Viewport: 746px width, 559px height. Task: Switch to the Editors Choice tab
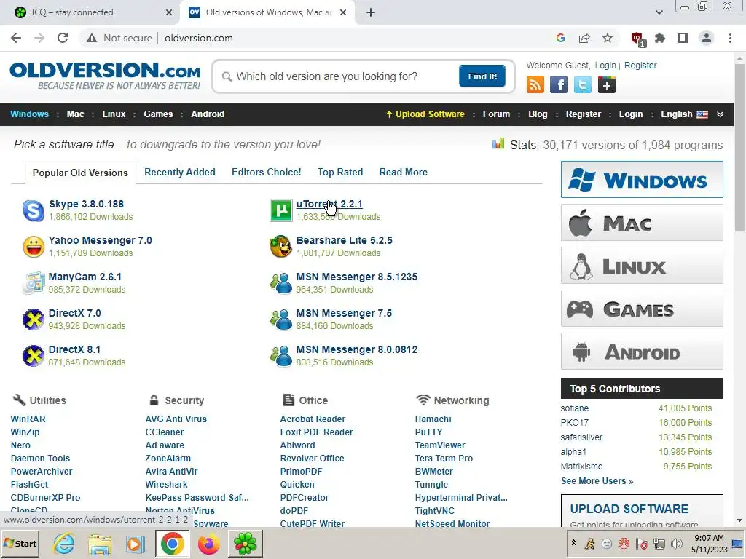(x=267, y=172)
